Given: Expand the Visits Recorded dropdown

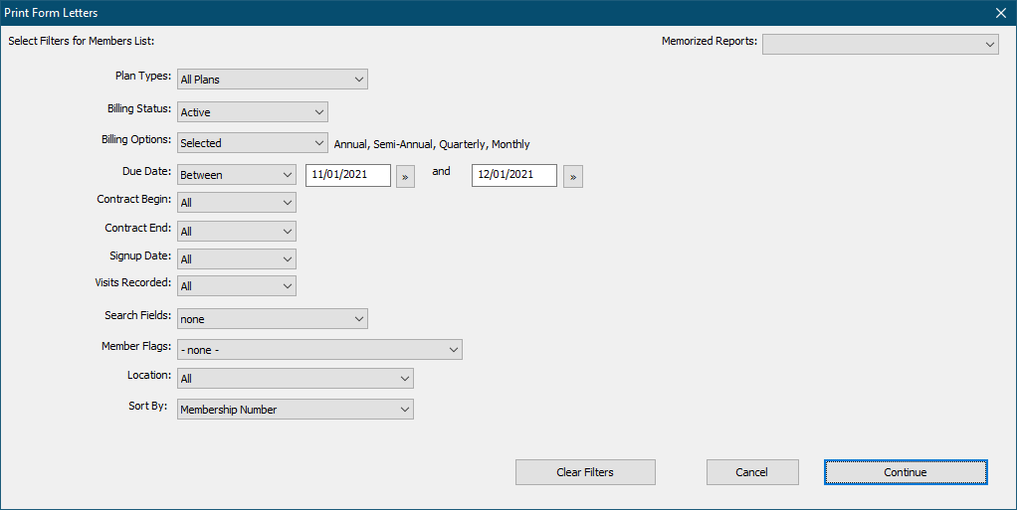Looking at the screenshot, I should pos(236,286).
